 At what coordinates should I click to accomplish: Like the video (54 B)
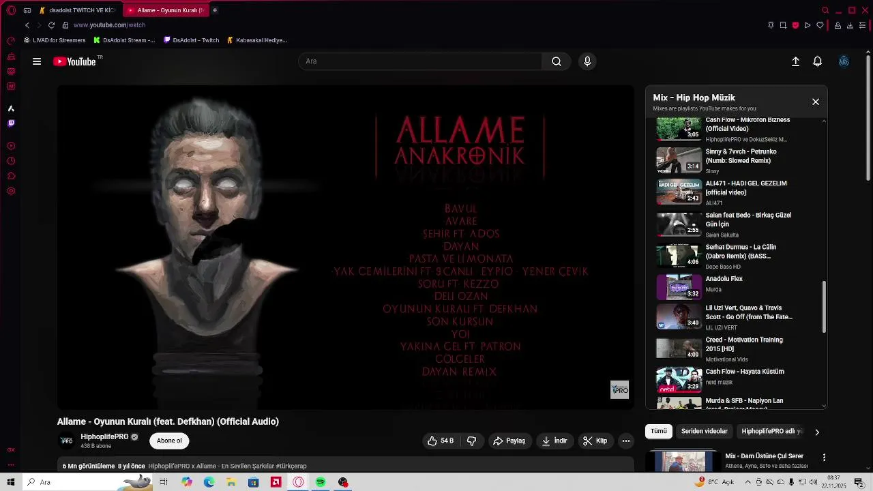[x=441, y=441]
